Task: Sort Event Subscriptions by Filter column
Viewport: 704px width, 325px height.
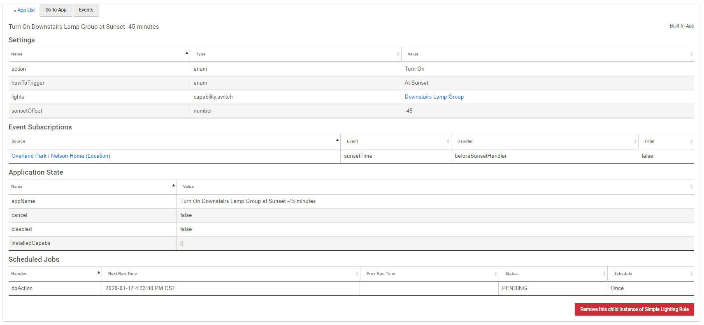Action: 666,141
